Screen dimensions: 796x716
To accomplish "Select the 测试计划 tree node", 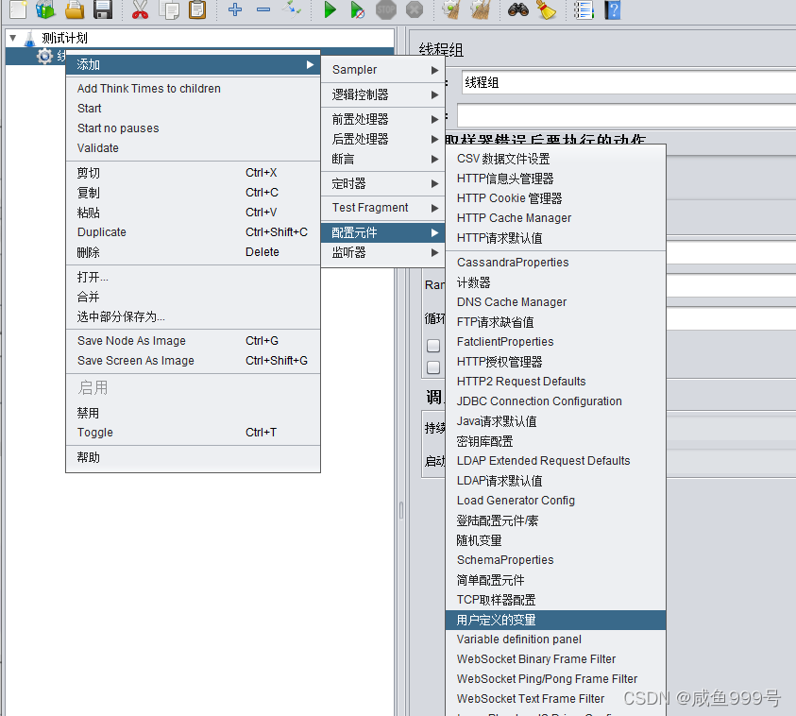I will [64, 38].
